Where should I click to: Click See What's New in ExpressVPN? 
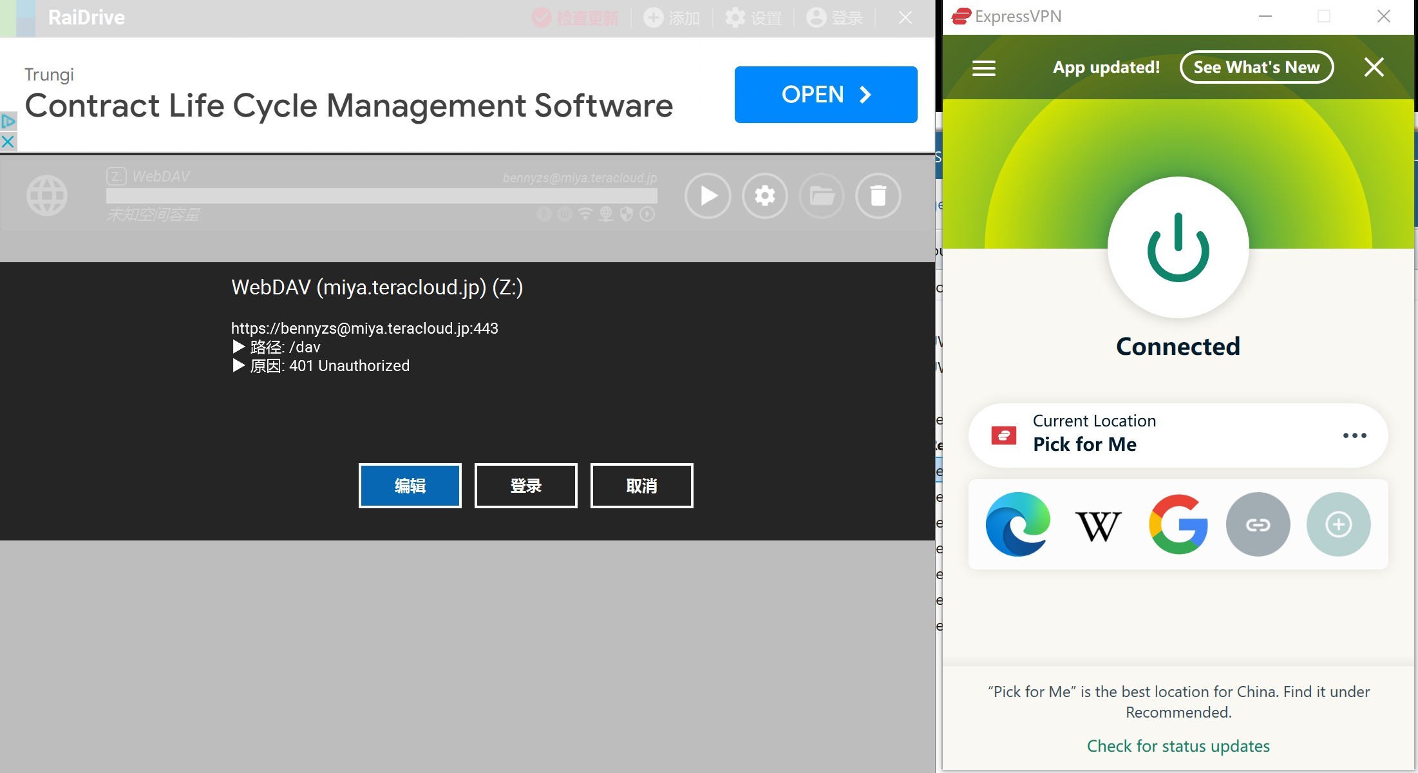coord(1256,67)
